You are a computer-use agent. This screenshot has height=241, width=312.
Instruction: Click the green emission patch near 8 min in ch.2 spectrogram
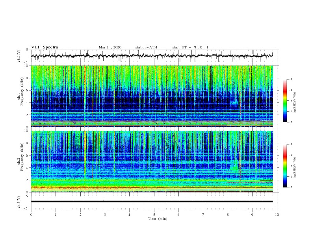[x=234, y=167]
